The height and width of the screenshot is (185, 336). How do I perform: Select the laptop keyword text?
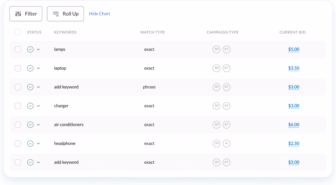point(60,68)
